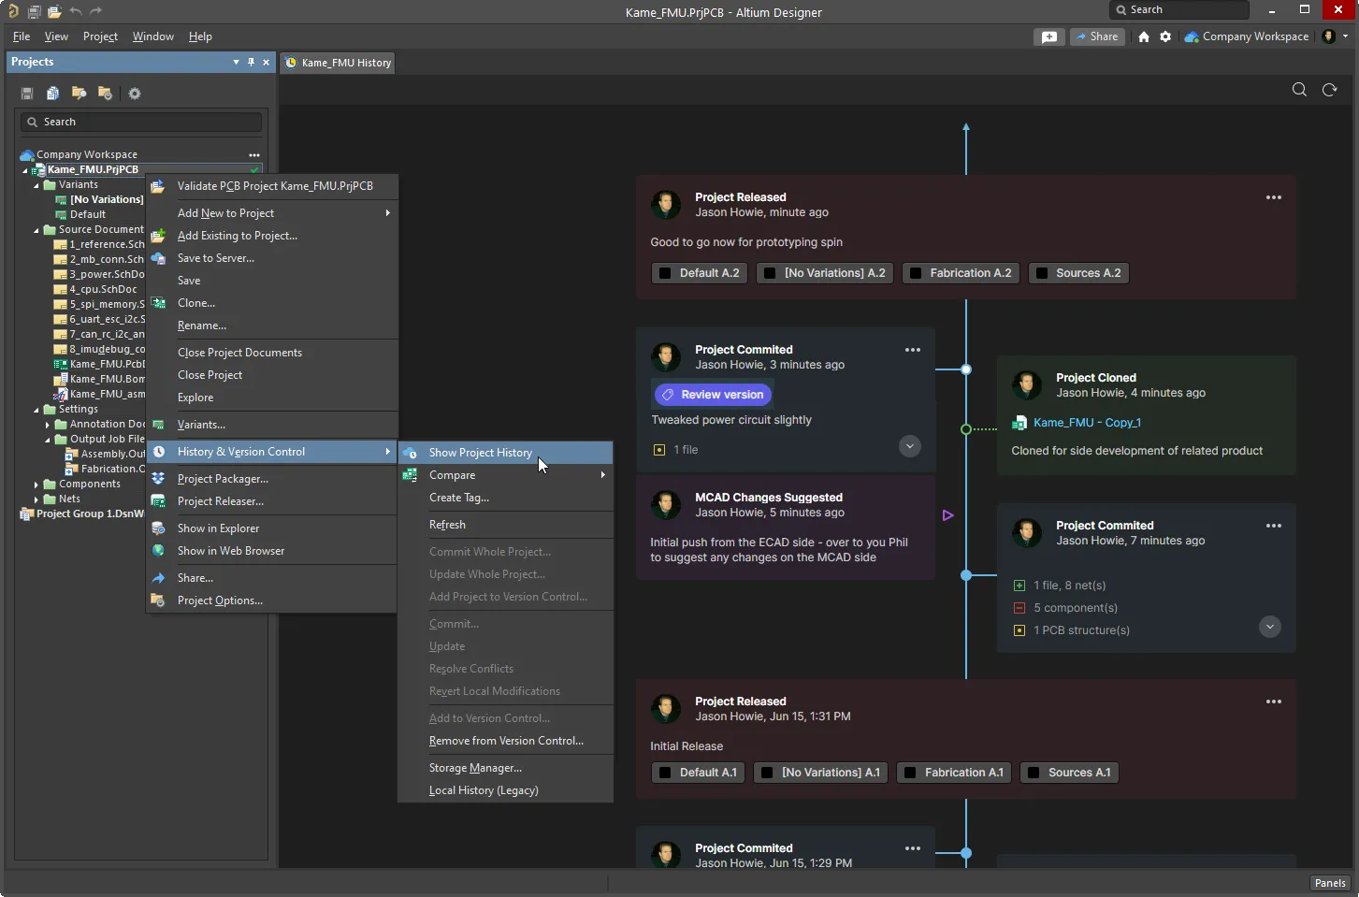This screenshot has height=897, width=1359.
Task: Collapse the Variants folder
Action: tap(36, 185)
